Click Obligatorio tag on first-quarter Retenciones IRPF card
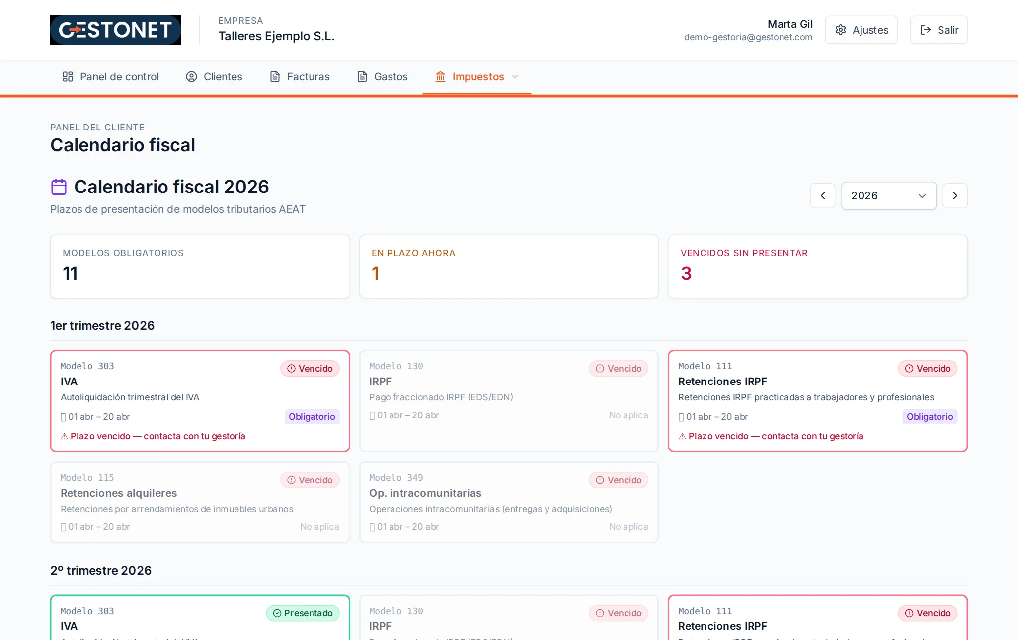The image size is (1018, 640). tap(930, 417)
